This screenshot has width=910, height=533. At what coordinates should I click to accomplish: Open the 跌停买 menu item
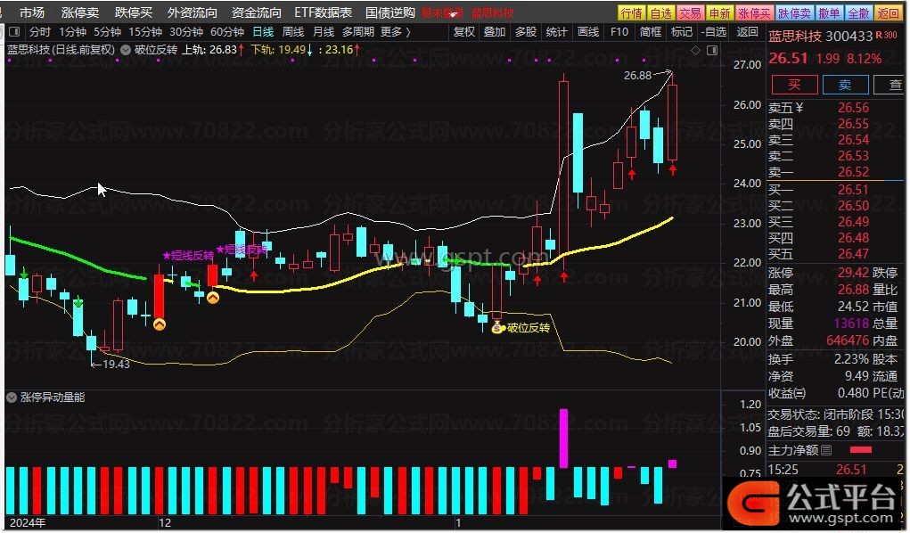click(x=134, y=12)
